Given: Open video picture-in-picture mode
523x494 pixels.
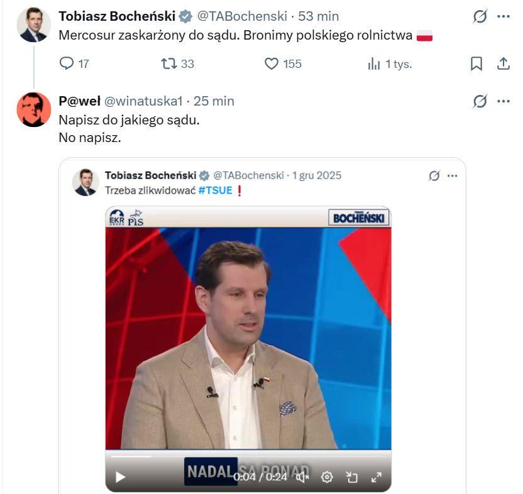Looking at the screenshot, I should [x=352, y=477].
